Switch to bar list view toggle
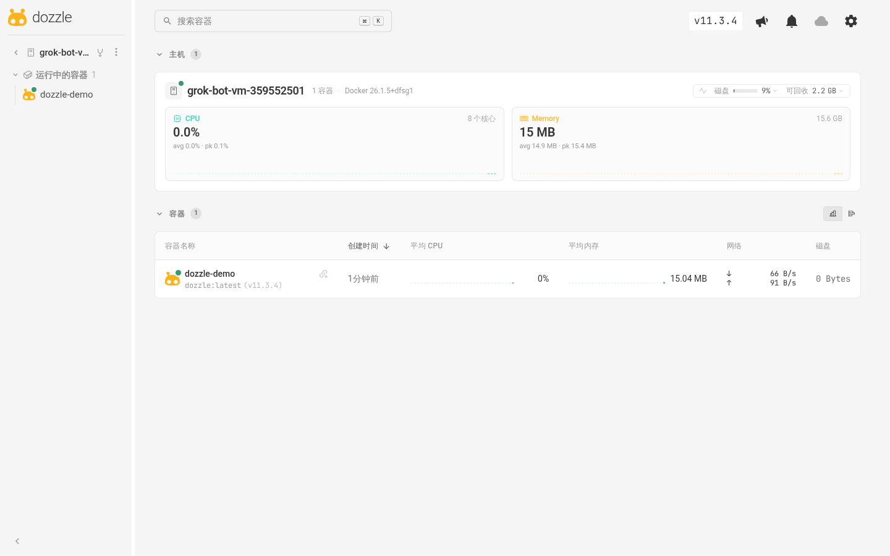 click(852, 214)
